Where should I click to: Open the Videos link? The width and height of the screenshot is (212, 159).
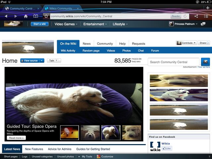click(111, 51)
